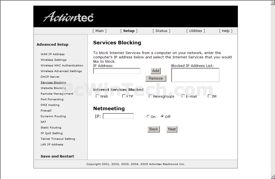Image resolution: width=275 pixels, height=179 pixels.
Task: Open DHCP Server page
Action: tap(50, 77)
